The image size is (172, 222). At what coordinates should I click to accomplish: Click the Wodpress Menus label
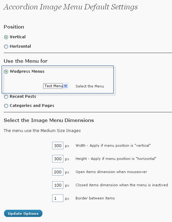(27, 71)
